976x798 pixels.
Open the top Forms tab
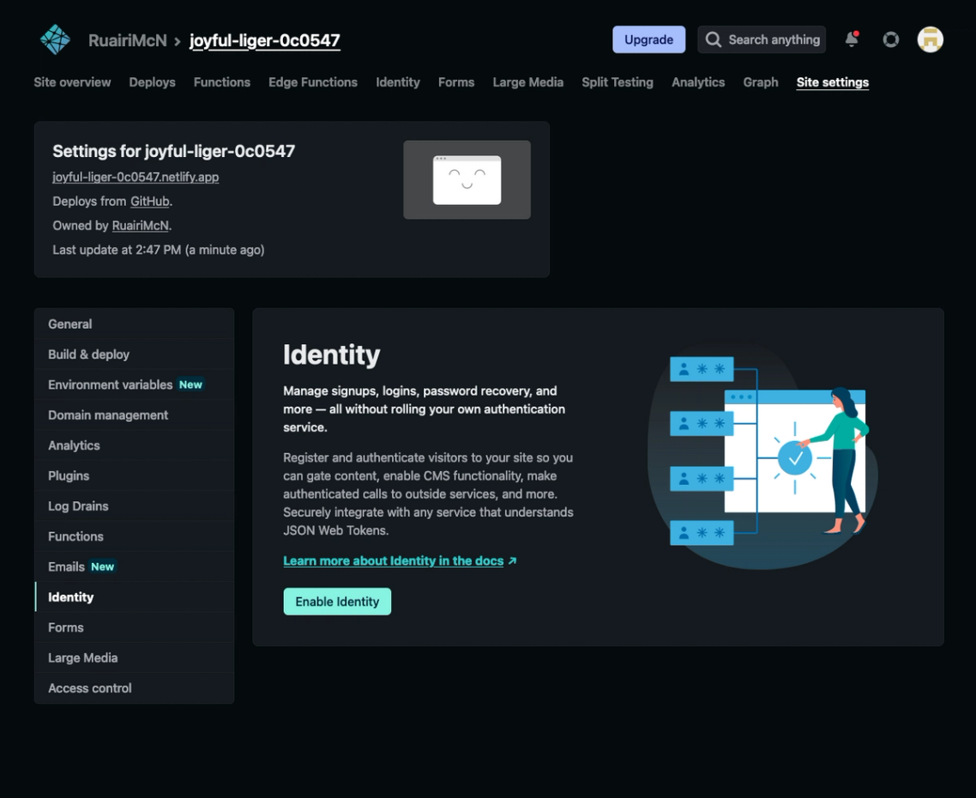[x=456, y=82]
